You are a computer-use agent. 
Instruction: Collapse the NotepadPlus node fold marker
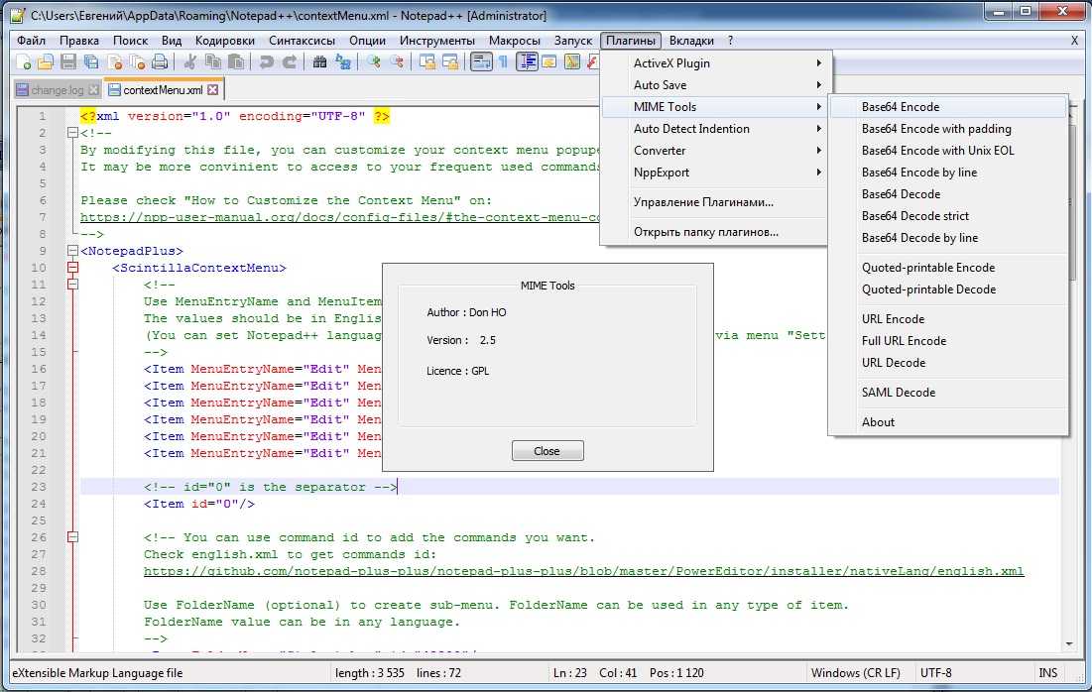click(x=71, y=251)
